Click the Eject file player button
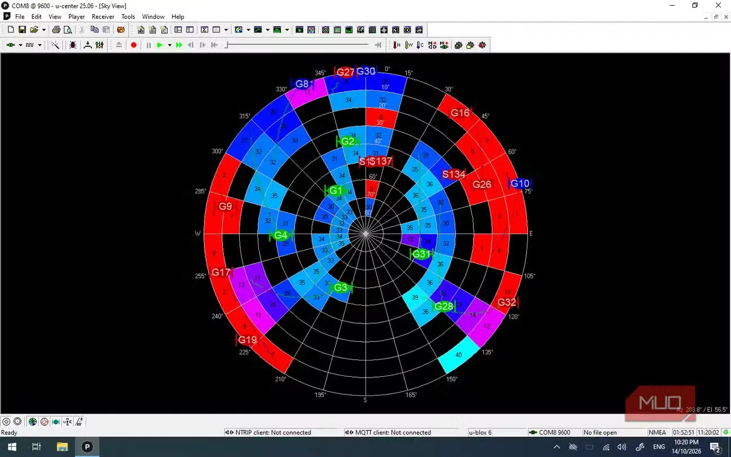 [119, 45]
